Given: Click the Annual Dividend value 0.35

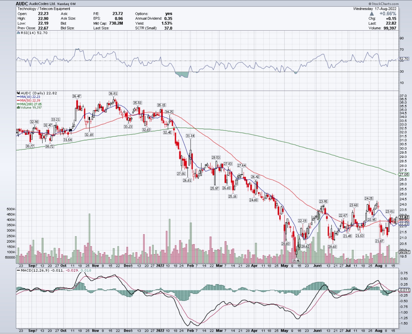Looking at the screenshot, I should 168,18.
